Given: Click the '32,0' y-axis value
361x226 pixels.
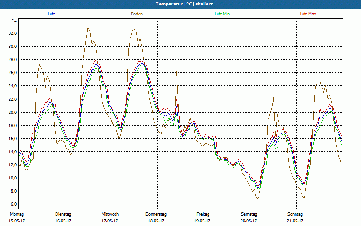Looking at the screenshot, I should pyautogui.click(x=13, y=33).
